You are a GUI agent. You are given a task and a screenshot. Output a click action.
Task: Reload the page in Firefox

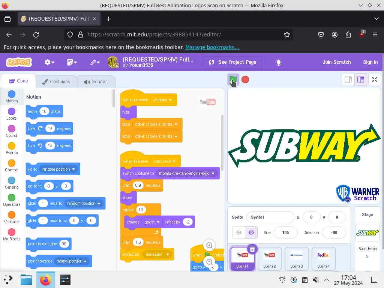[x=36, y=34]
